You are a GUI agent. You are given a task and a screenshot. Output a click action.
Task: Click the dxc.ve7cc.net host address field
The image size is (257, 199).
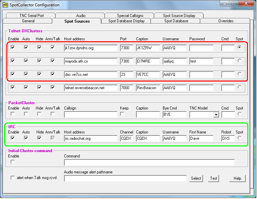coord(91,75)
